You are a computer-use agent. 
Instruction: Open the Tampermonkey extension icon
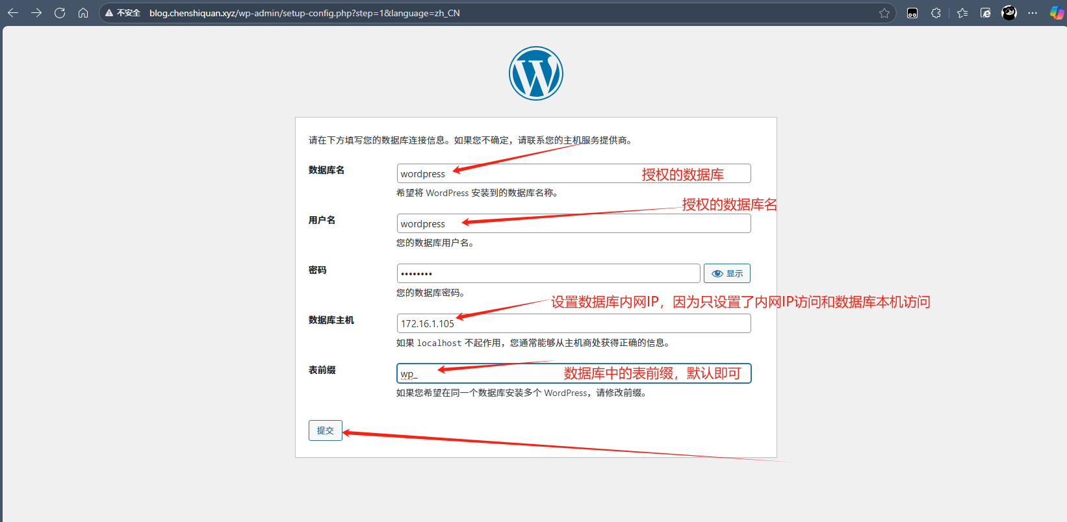coord(912,13)
